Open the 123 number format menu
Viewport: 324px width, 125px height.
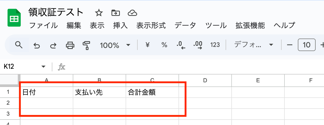click(x=215, y=45)
